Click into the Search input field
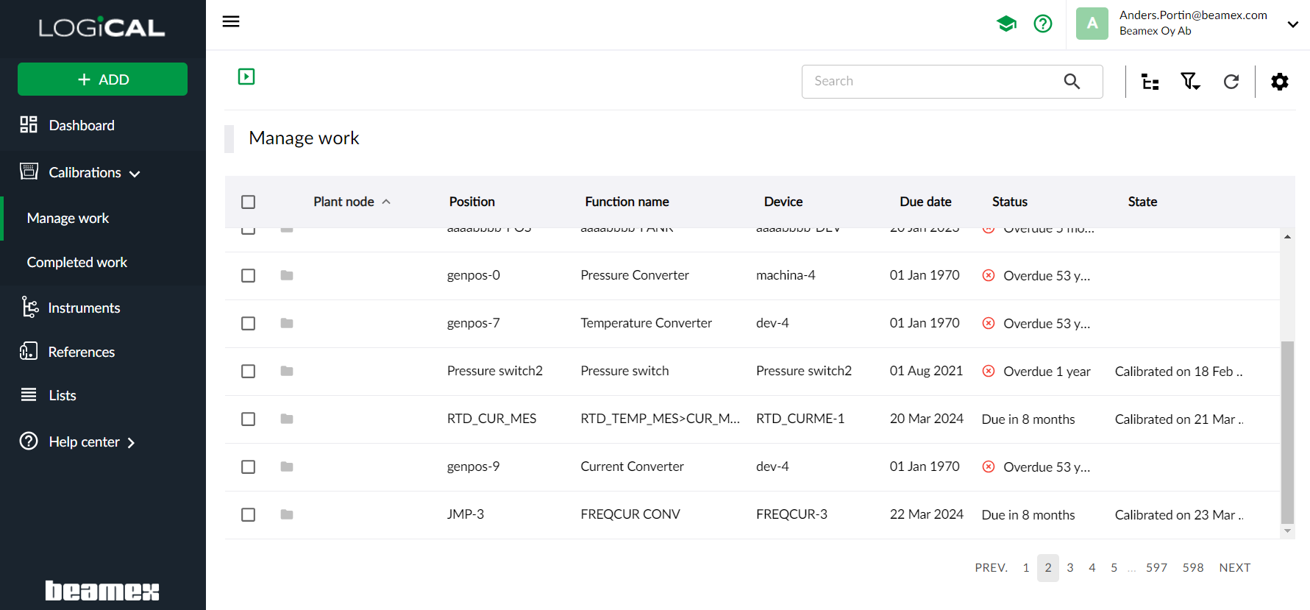Viewport: 1310px width, 610px height. [930, 82]
